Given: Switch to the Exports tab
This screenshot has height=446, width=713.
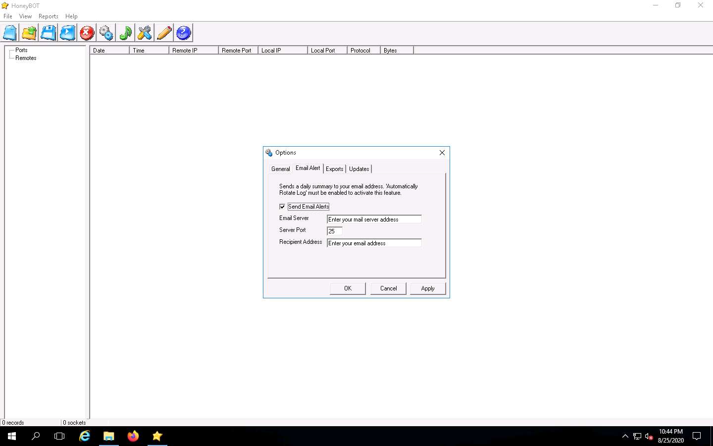Looking at the screenshot, I should [335, 169].
